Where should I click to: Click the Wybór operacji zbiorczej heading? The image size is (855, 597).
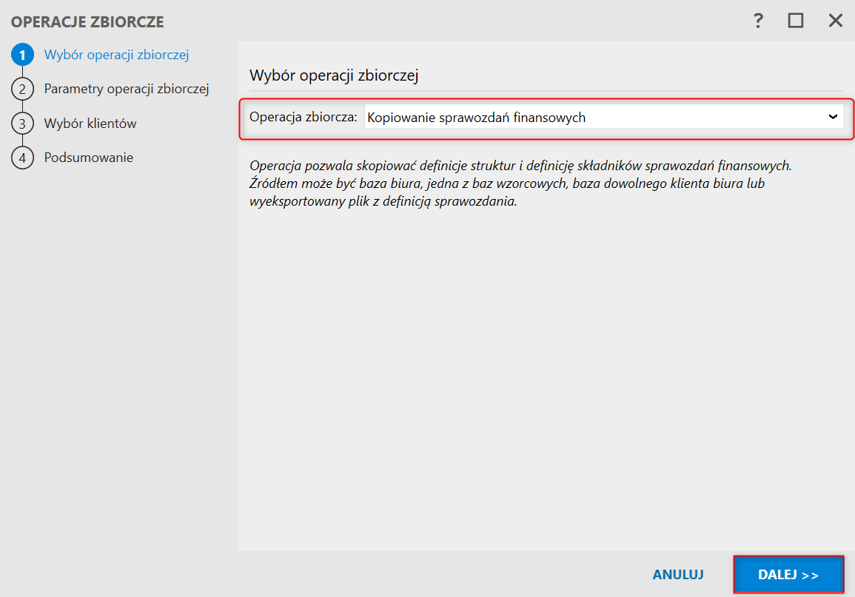click(x=334, y=75)
